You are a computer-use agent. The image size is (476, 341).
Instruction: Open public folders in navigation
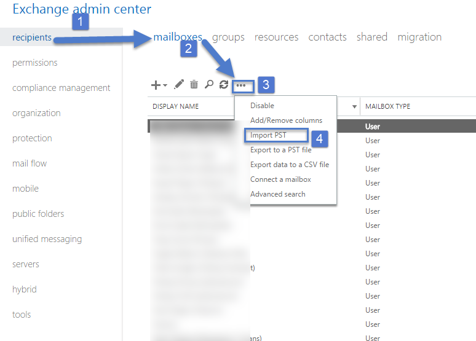click(38, 214)
